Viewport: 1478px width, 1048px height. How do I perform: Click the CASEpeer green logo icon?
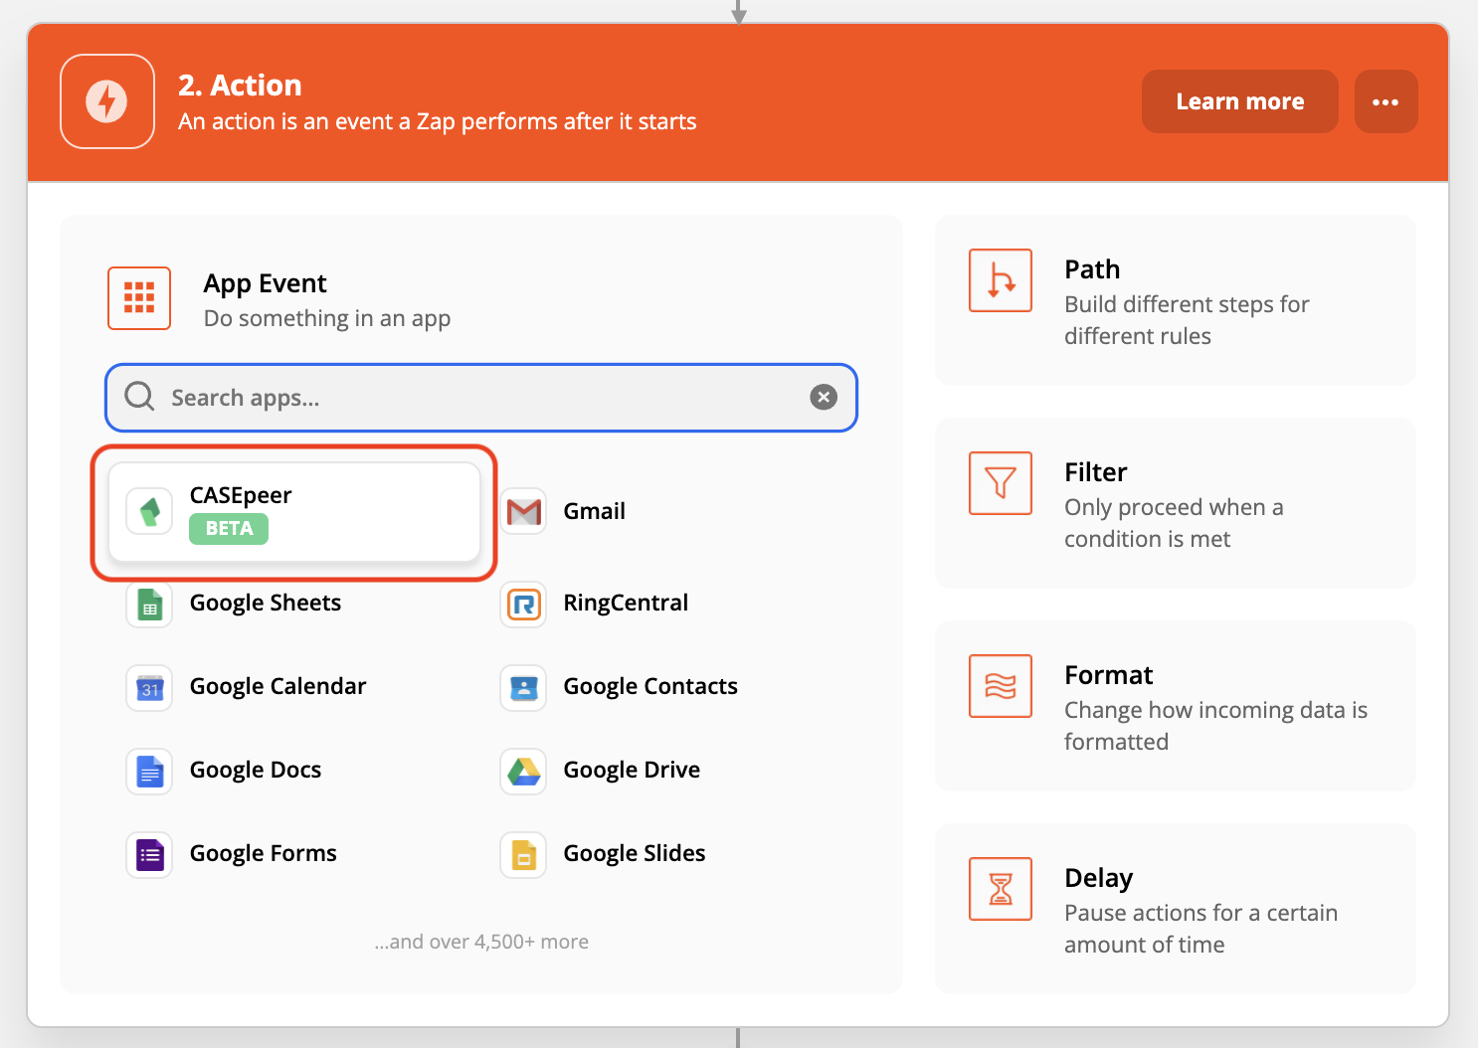[x=150, y=511]
